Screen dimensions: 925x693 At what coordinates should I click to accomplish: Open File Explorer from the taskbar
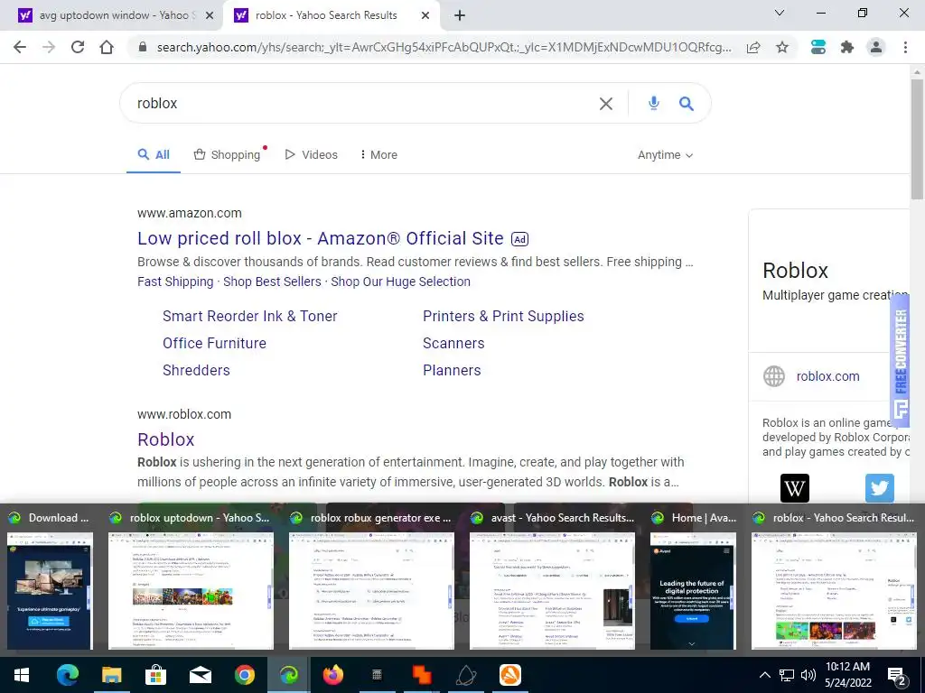[x=111, y=675]
